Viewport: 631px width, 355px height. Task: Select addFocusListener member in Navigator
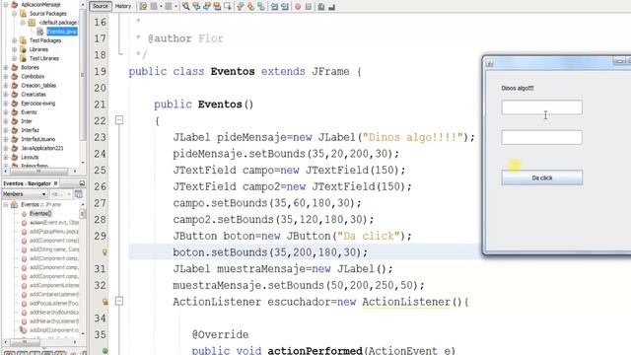(54, 303)
